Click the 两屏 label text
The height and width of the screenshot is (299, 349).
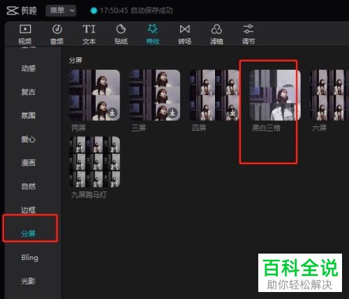point(79,128)
